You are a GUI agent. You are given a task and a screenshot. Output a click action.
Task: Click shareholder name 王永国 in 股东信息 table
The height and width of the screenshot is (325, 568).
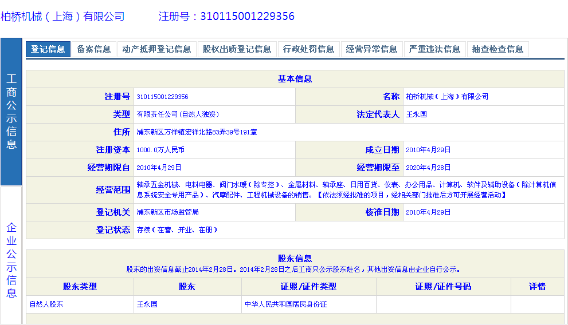pyautogui.click(x=147, y=304)
